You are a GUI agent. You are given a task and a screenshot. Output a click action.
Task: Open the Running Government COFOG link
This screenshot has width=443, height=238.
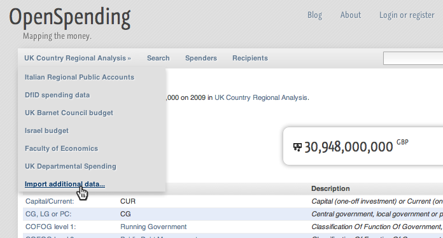click(153, 227)
